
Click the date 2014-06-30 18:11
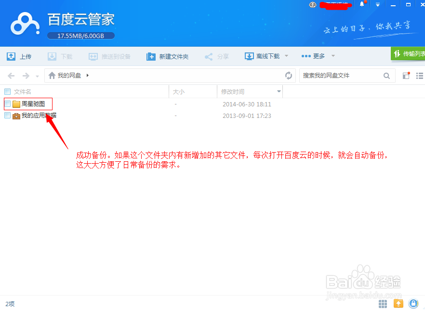247,104
